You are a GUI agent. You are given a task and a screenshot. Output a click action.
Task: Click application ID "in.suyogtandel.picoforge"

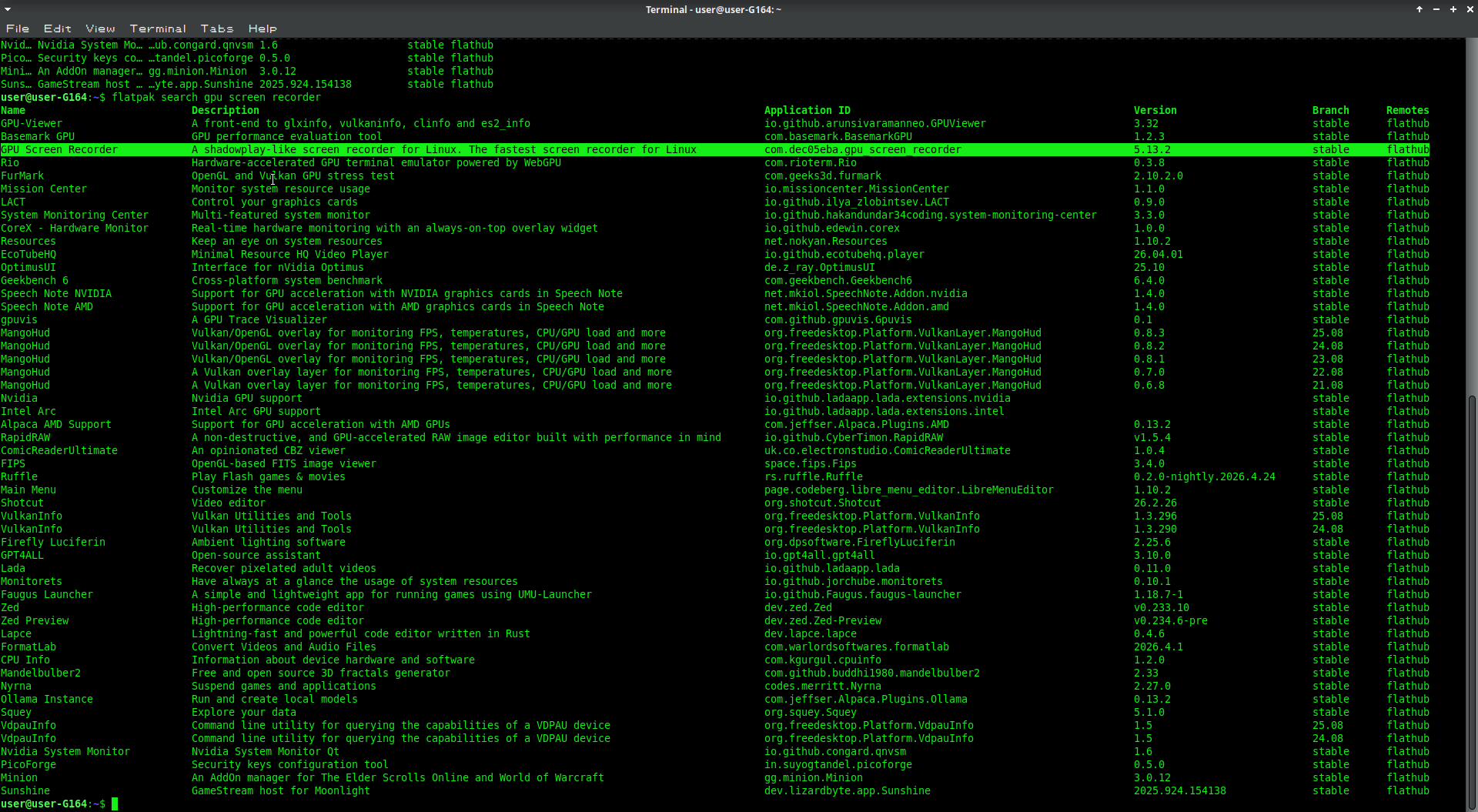[x=838, y=765]
